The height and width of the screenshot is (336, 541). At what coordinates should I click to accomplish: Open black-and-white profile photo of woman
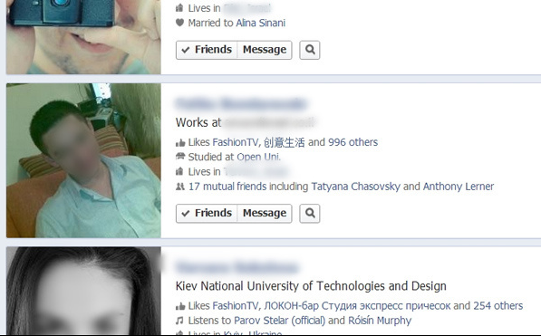pyautogui.click(x=83, y=291)
